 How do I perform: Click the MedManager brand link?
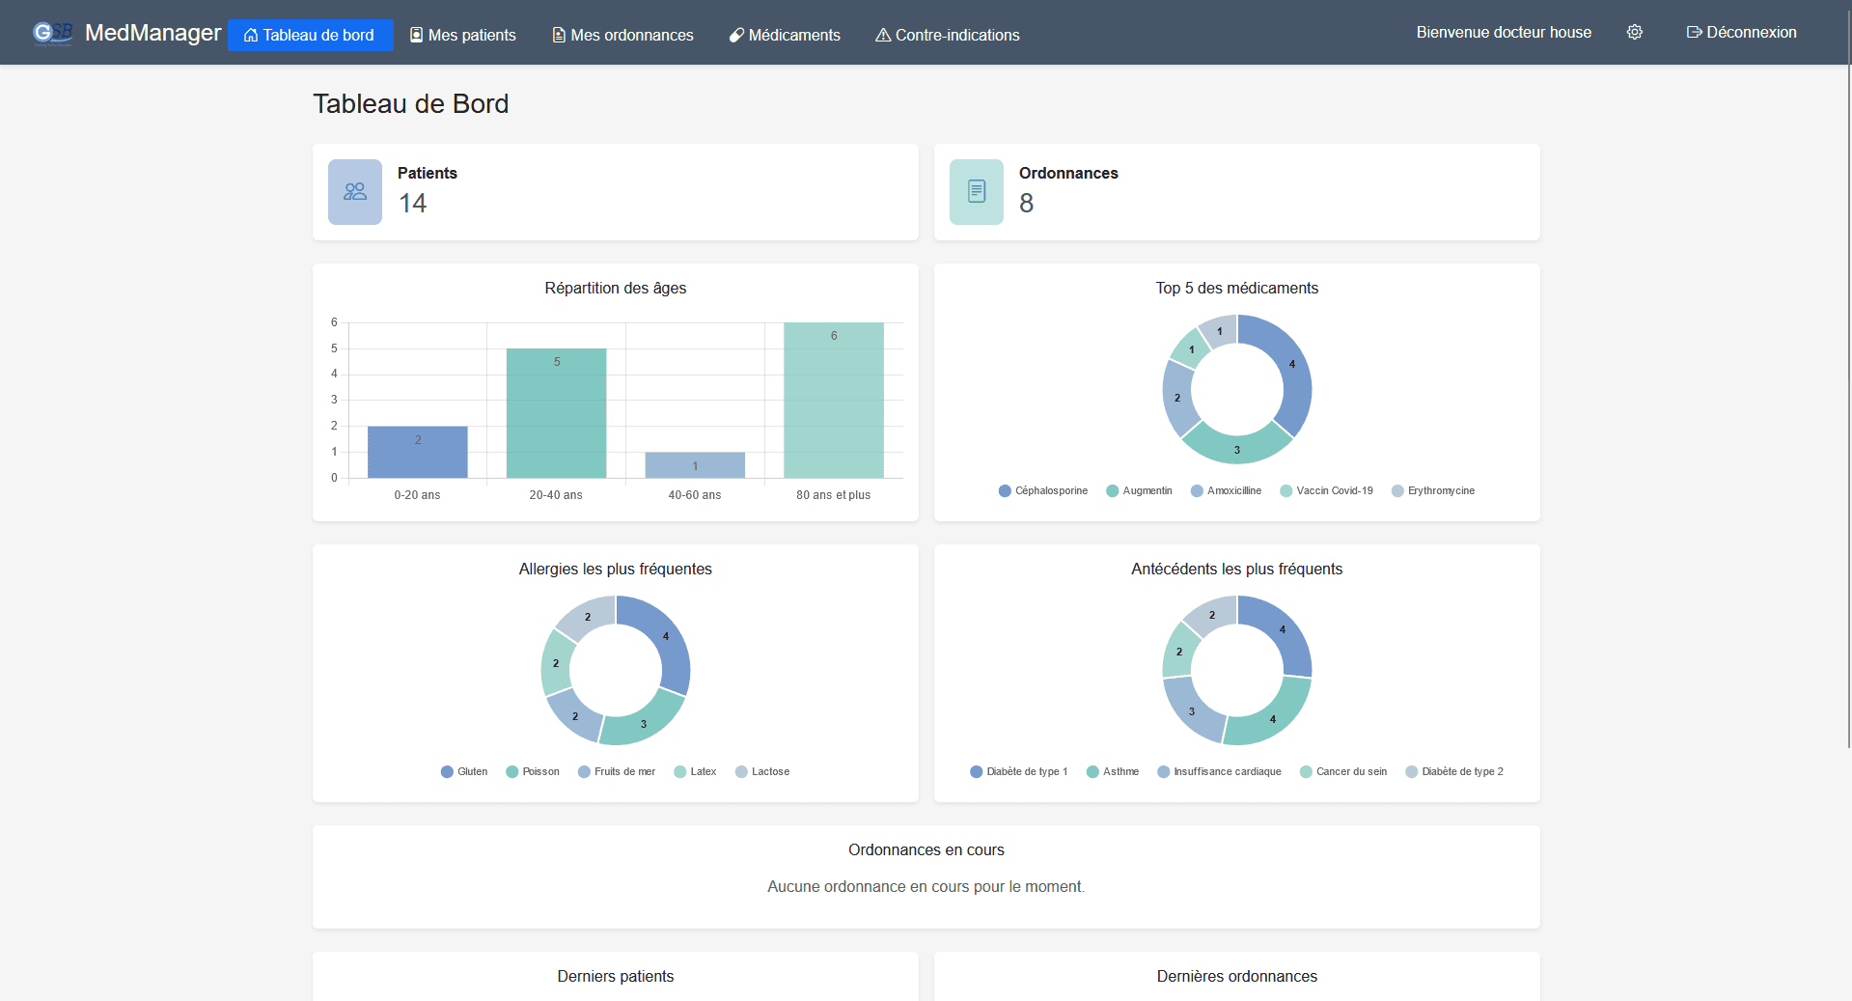click(x=152, y=33)
